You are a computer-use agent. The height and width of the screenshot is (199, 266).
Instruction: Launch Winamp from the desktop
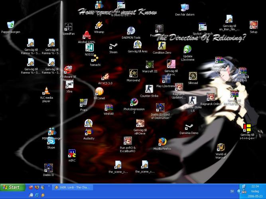coord(99,26)
